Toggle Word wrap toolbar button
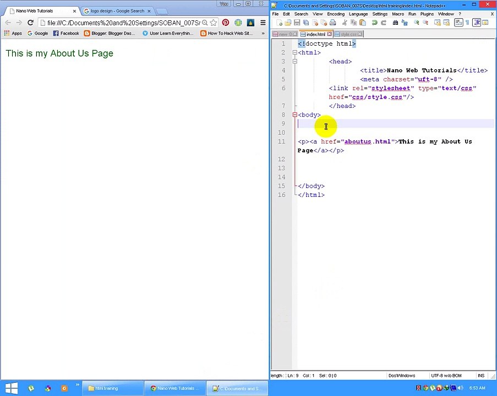Image resolution: width=497 pixels, height=396 pixels. click(x=458, y=23)
